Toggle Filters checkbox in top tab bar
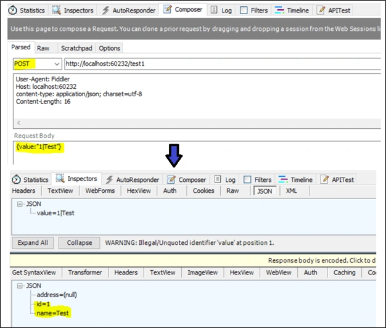This screenshot has height=328, width=386. tap(244, 10)
